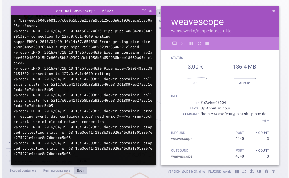
Task: Open weaveworks/scope:latest image link
Action: (196, 31)
